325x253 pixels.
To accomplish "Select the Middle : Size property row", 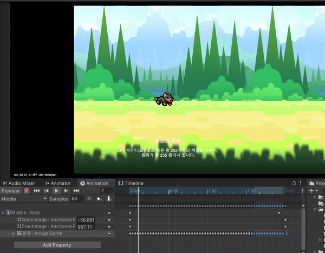I will (57, 212).
